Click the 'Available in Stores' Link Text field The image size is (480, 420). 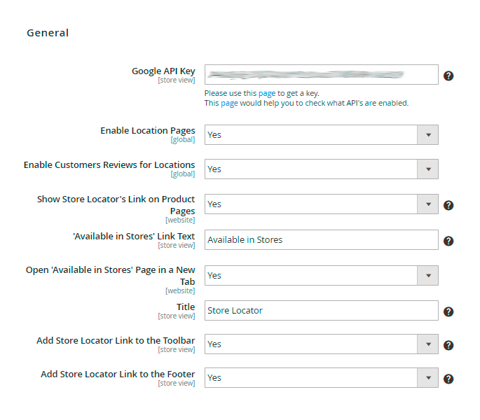coord(321,240)
